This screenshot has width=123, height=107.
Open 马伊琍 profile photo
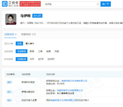pyautogui.click(x=11, y=19)
